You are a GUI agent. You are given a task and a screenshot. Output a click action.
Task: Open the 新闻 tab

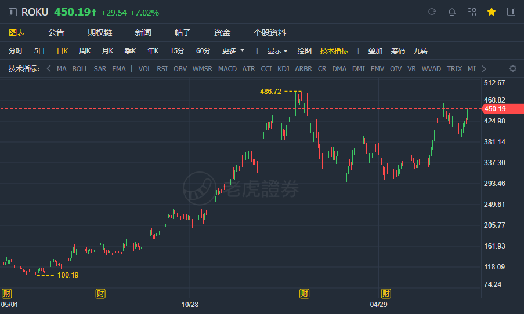[x=143, y=32]
